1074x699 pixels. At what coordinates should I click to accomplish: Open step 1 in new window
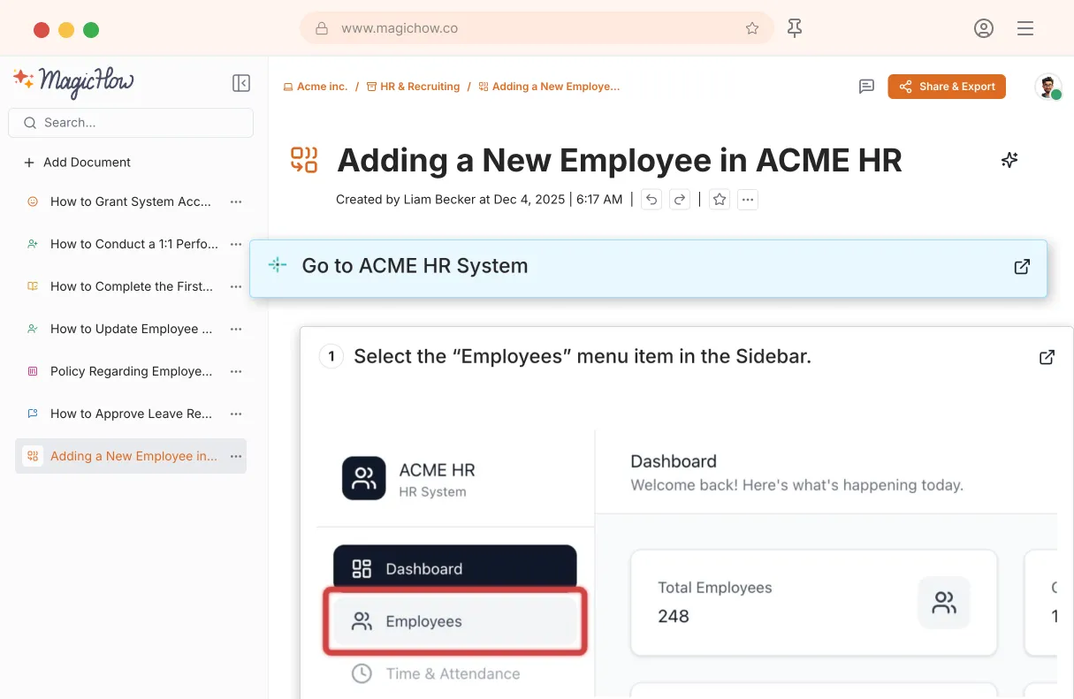(1047, 357)
